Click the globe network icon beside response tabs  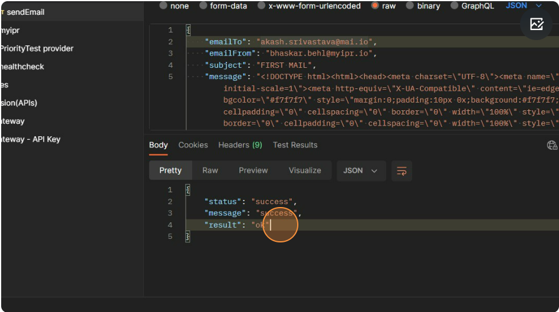coord(552,145)
